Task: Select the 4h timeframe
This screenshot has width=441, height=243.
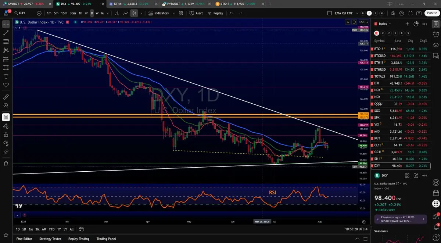Action: point(86,13)
